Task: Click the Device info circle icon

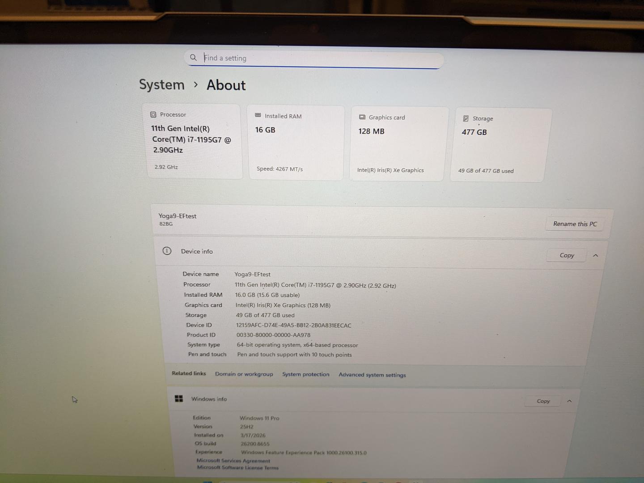Action: (x=167, y=251)
